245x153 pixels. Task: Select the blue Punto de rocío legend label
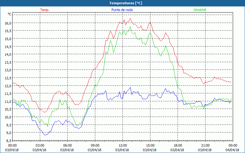[122, 10]
